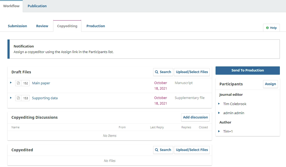
Task: Expand the Supporting data file row
Action: 11,98
